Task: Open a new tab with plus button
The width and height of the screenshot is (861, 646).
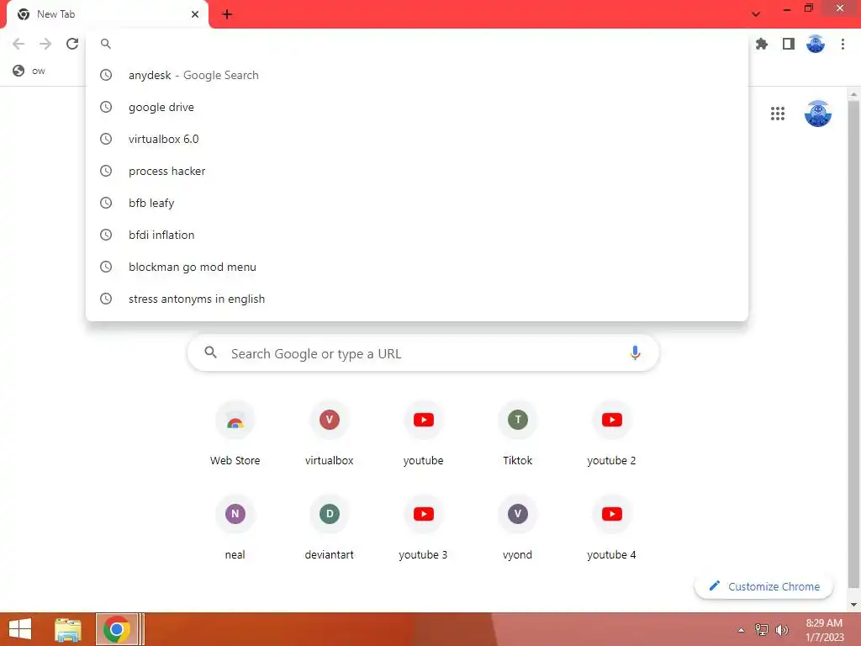Action: 227,14
